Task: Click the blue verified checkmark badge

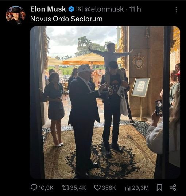Action: click(71, 9)
